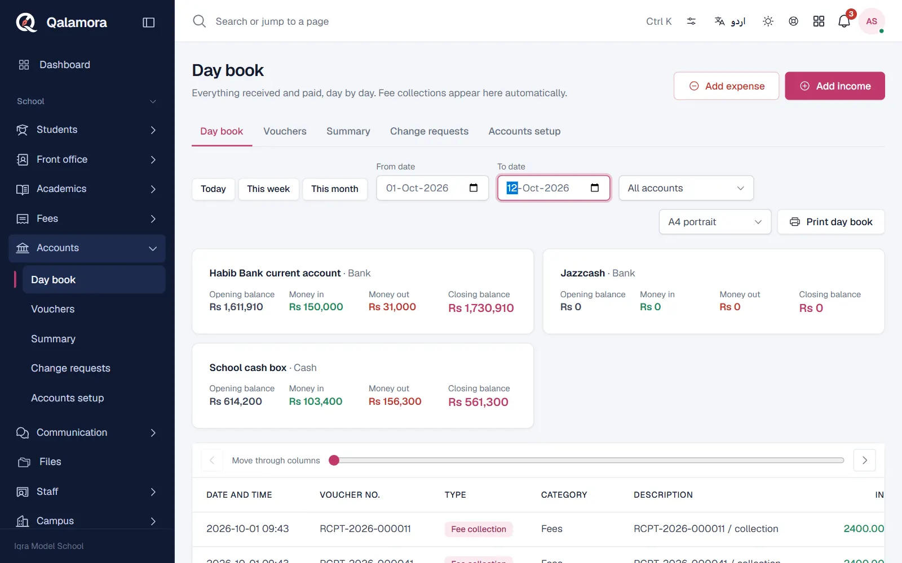Open the apps grid icon

click(x=819, y=21)
